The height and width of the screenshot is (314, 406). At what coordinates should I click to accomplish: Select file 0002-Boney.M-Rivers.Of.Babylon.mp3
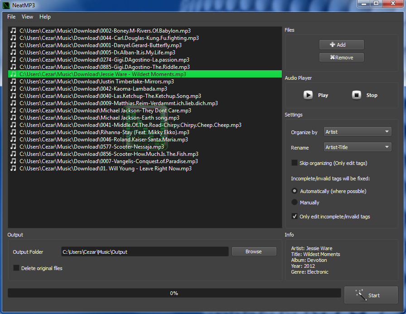click(145, 30)
